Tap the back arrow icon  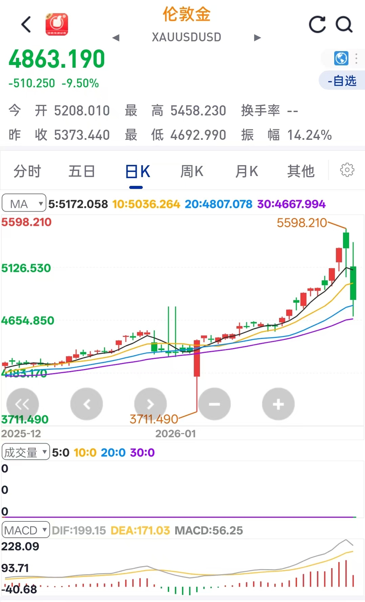click(x=26, y=24)
